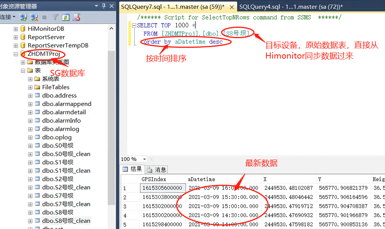The width and height of the screenshot is (385, 229).
Task: Click the Refresh icon in Object Explorer
Action: (66, 17)
